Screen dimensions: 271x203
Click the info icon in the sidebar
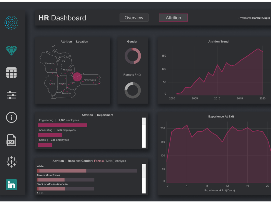click(11, 117)
